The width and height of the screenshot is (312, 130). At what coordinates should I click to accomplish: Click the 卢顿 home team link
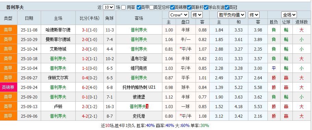tap(58, 106)
